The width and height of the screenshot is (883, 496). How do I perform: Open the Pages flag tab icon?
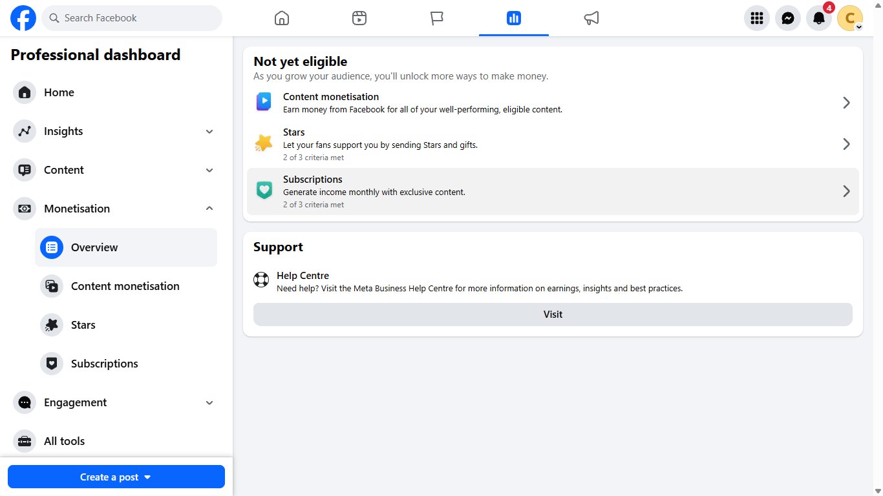pyautogui.click(x=437, y=18)
